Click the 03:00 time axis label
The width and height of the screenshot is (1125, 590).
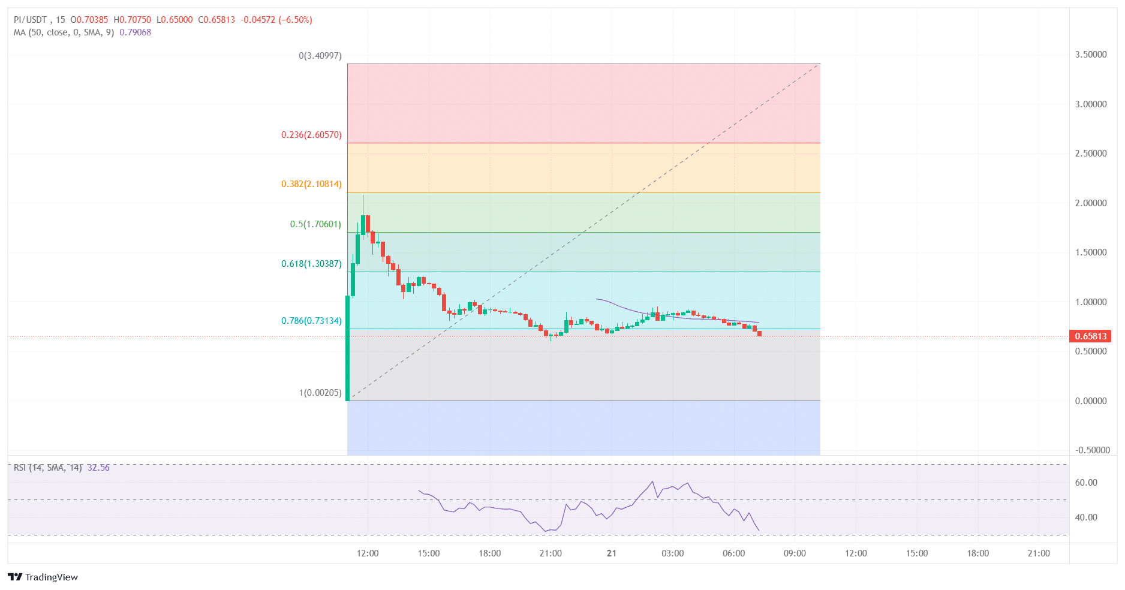pos(673,553)
